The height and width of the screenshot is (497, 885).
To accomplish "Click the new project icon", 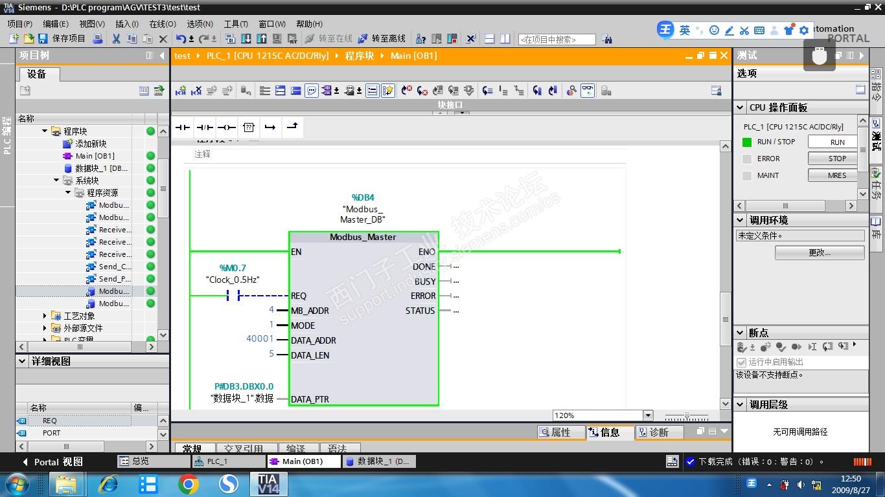I will pos(14,39).
